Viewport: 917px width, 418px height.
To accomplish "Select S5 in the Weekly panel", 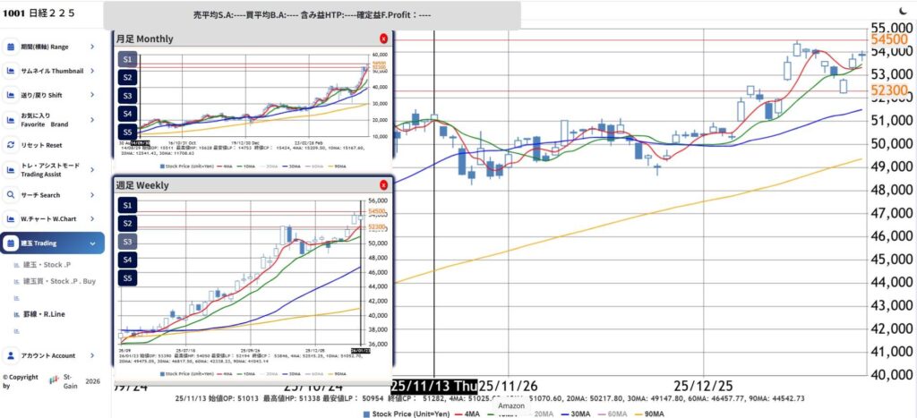I will coord(127,278).
